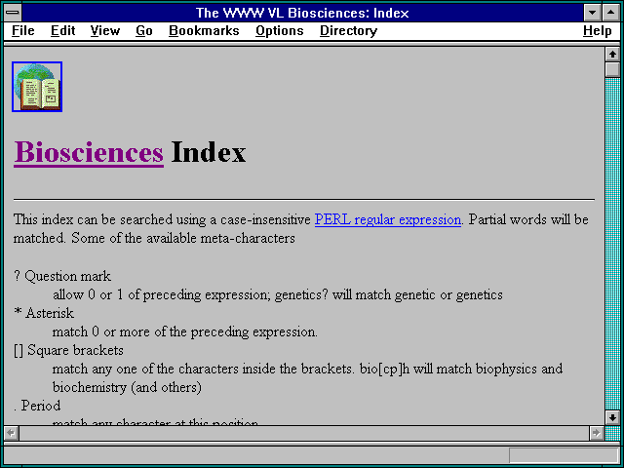Click the text 'allow 0 or 1 of preceding expression'
This screenshot has width=624, height=468.
[x=162, y=294]
